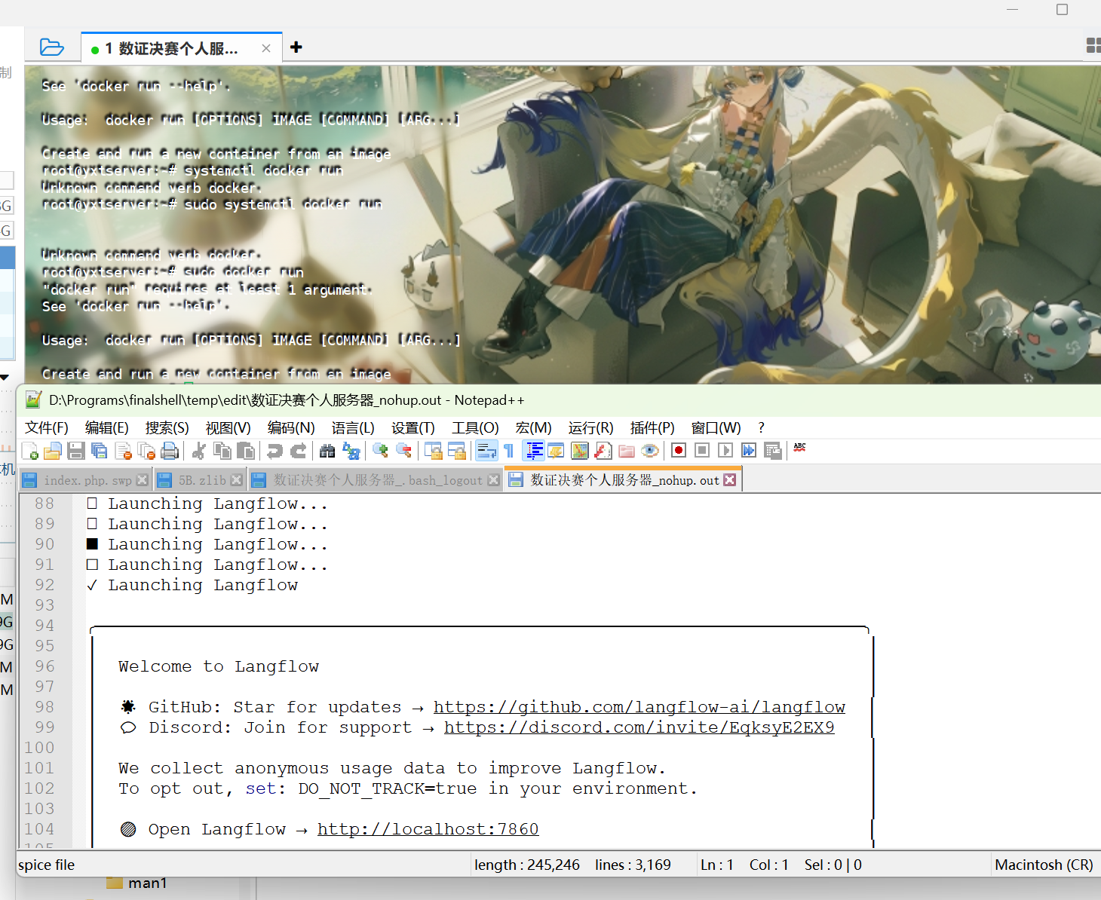1101x900 pixels.
Task: Open the 编辑(E) menu
Action: click(107, 428)
